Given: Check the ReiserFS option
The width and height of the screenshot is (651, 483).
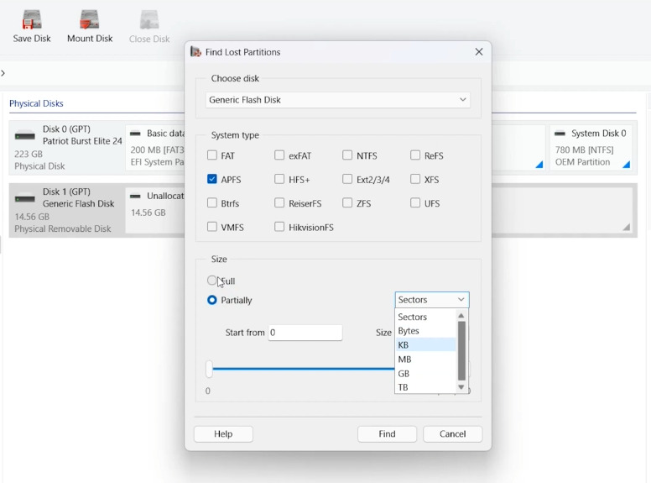Looking at the screenshot, I should coord(279,202).
